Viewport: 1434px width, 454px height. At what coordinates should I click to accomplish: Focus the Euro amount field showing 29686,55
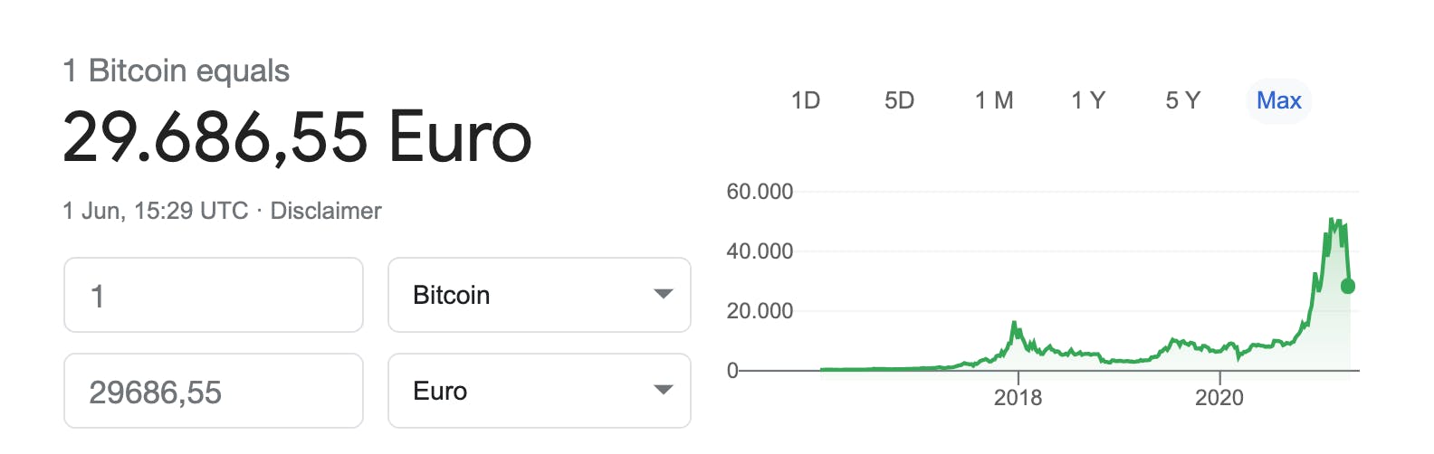[x=214, y=391]
